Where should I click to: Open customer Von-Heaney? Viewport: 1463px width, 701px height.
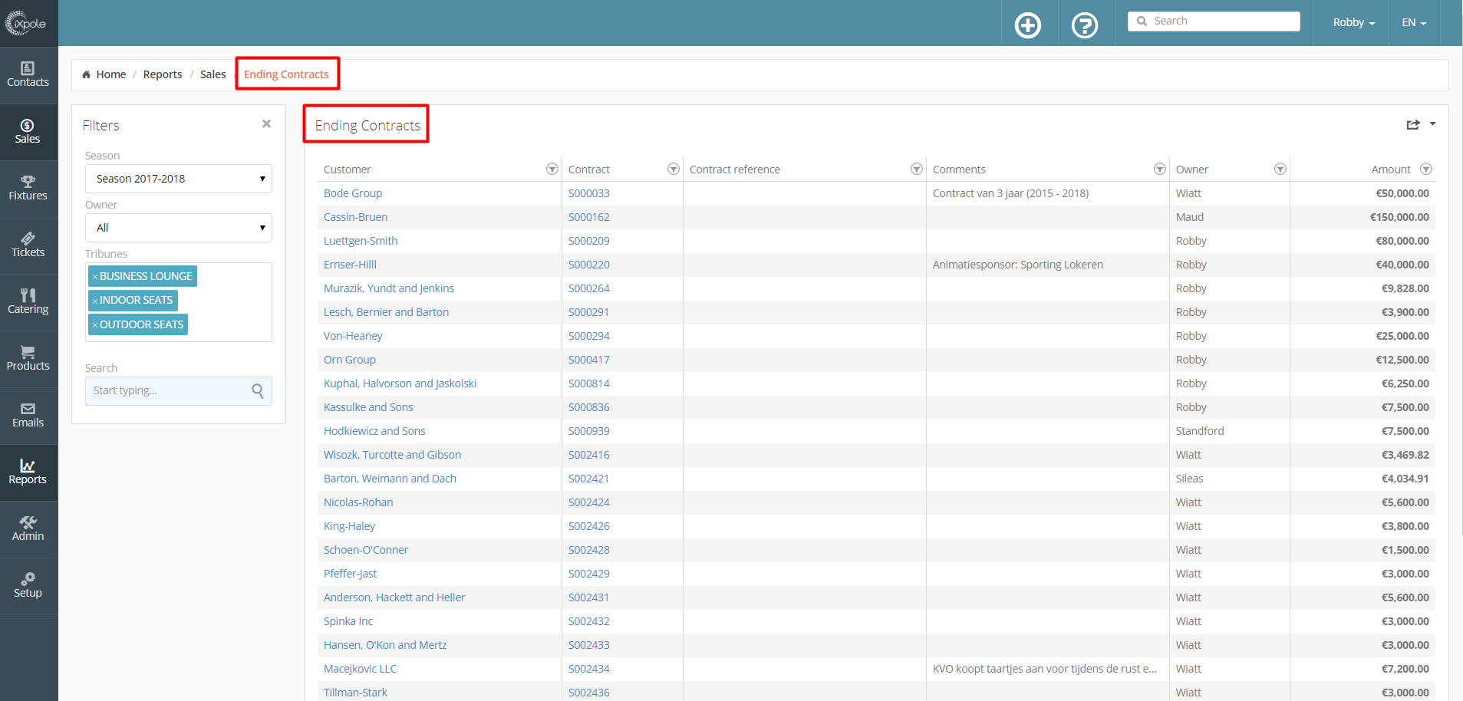353,336
